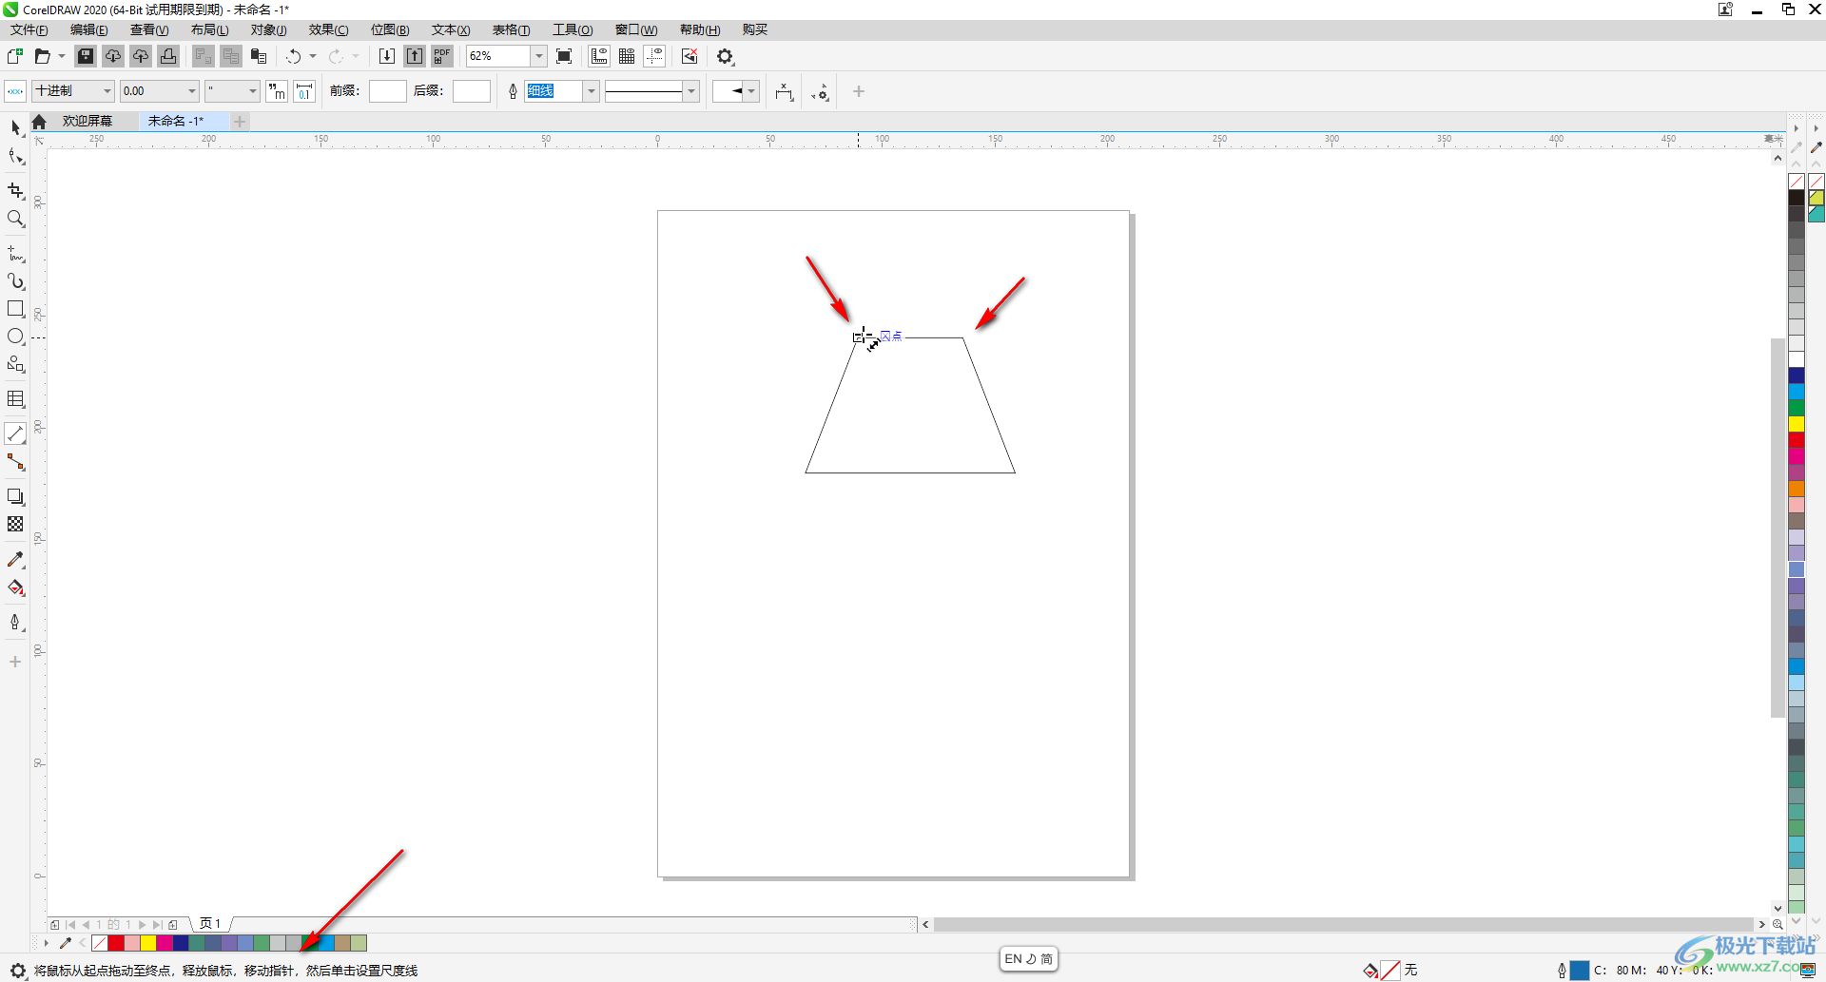The height and width of the screenshot is (982, 1826).
Task: Toggle Show Guidelines button
Action: (654, 56)
